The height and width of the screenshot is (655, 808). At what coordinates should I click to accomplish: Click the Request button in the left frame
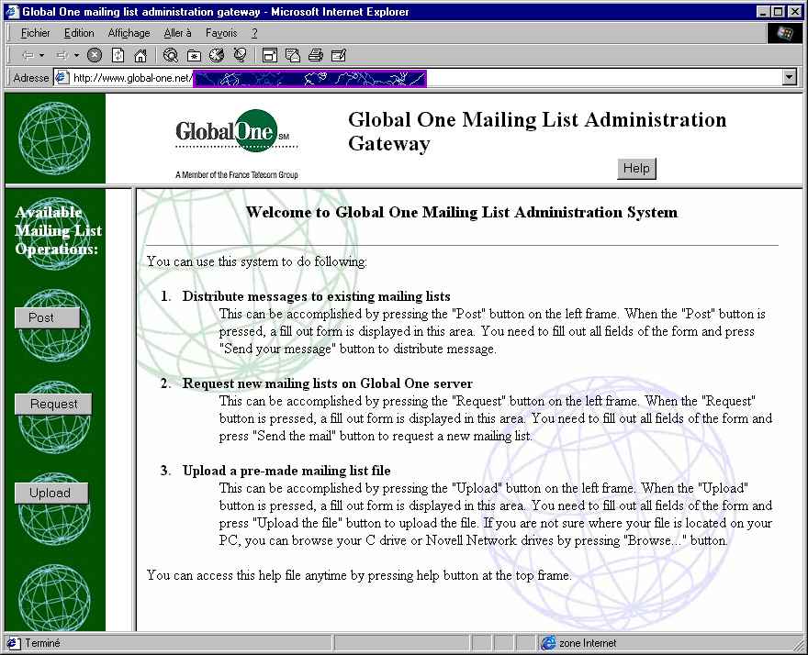click(53, 405)
